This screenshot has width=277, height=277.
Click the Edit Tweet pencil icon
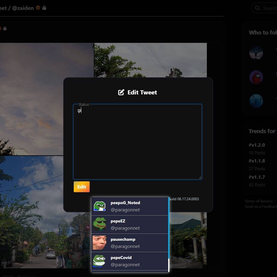click(x=121, y=92)
